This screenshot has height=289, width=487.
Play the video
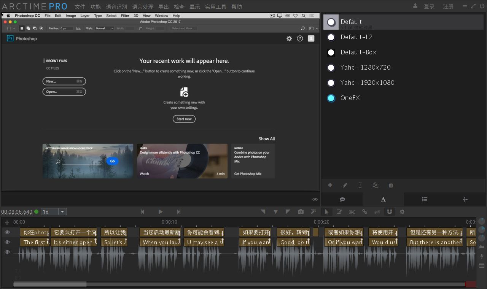pyautogui.click(x=161, y=212)
